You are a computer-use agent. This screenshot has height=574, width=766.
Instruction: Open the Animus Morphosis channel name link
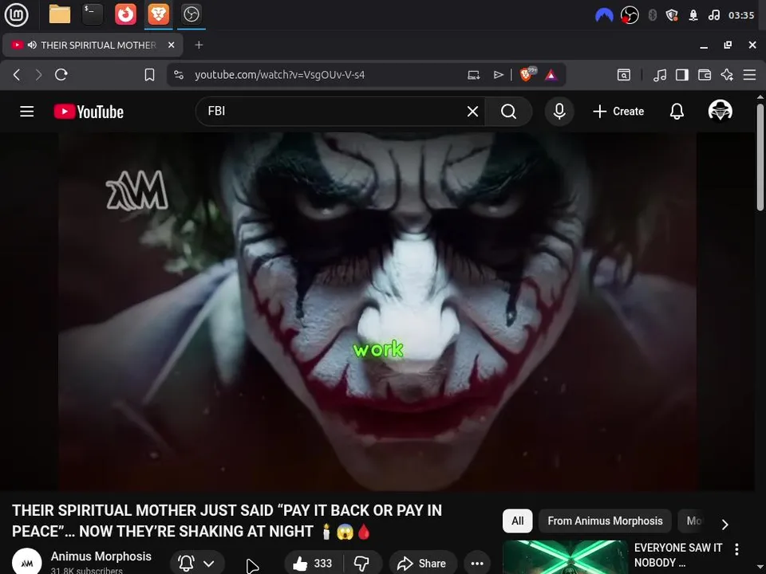(x=101, y=556)
